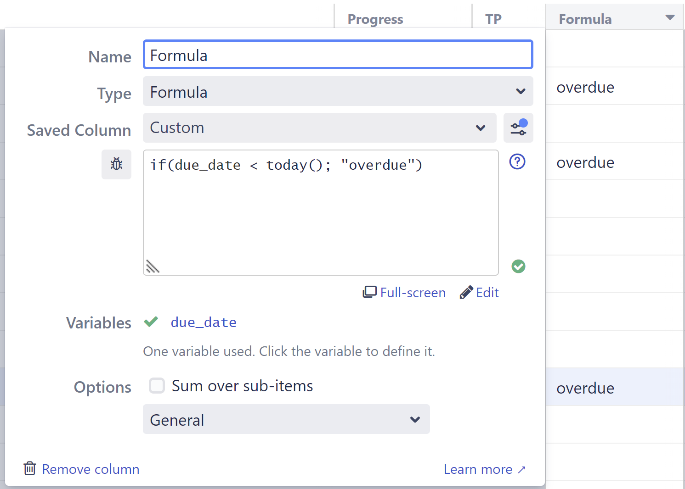Enable the Sum over sub-items checkbox
The image size is (685, 489).
[x=157, y=386]
